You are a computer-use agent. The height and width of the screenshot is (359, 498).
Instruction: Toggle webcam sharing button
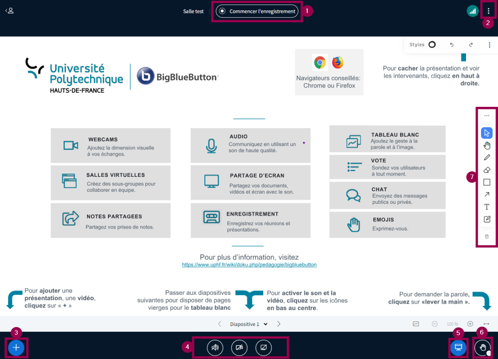[x=239, y=347]
